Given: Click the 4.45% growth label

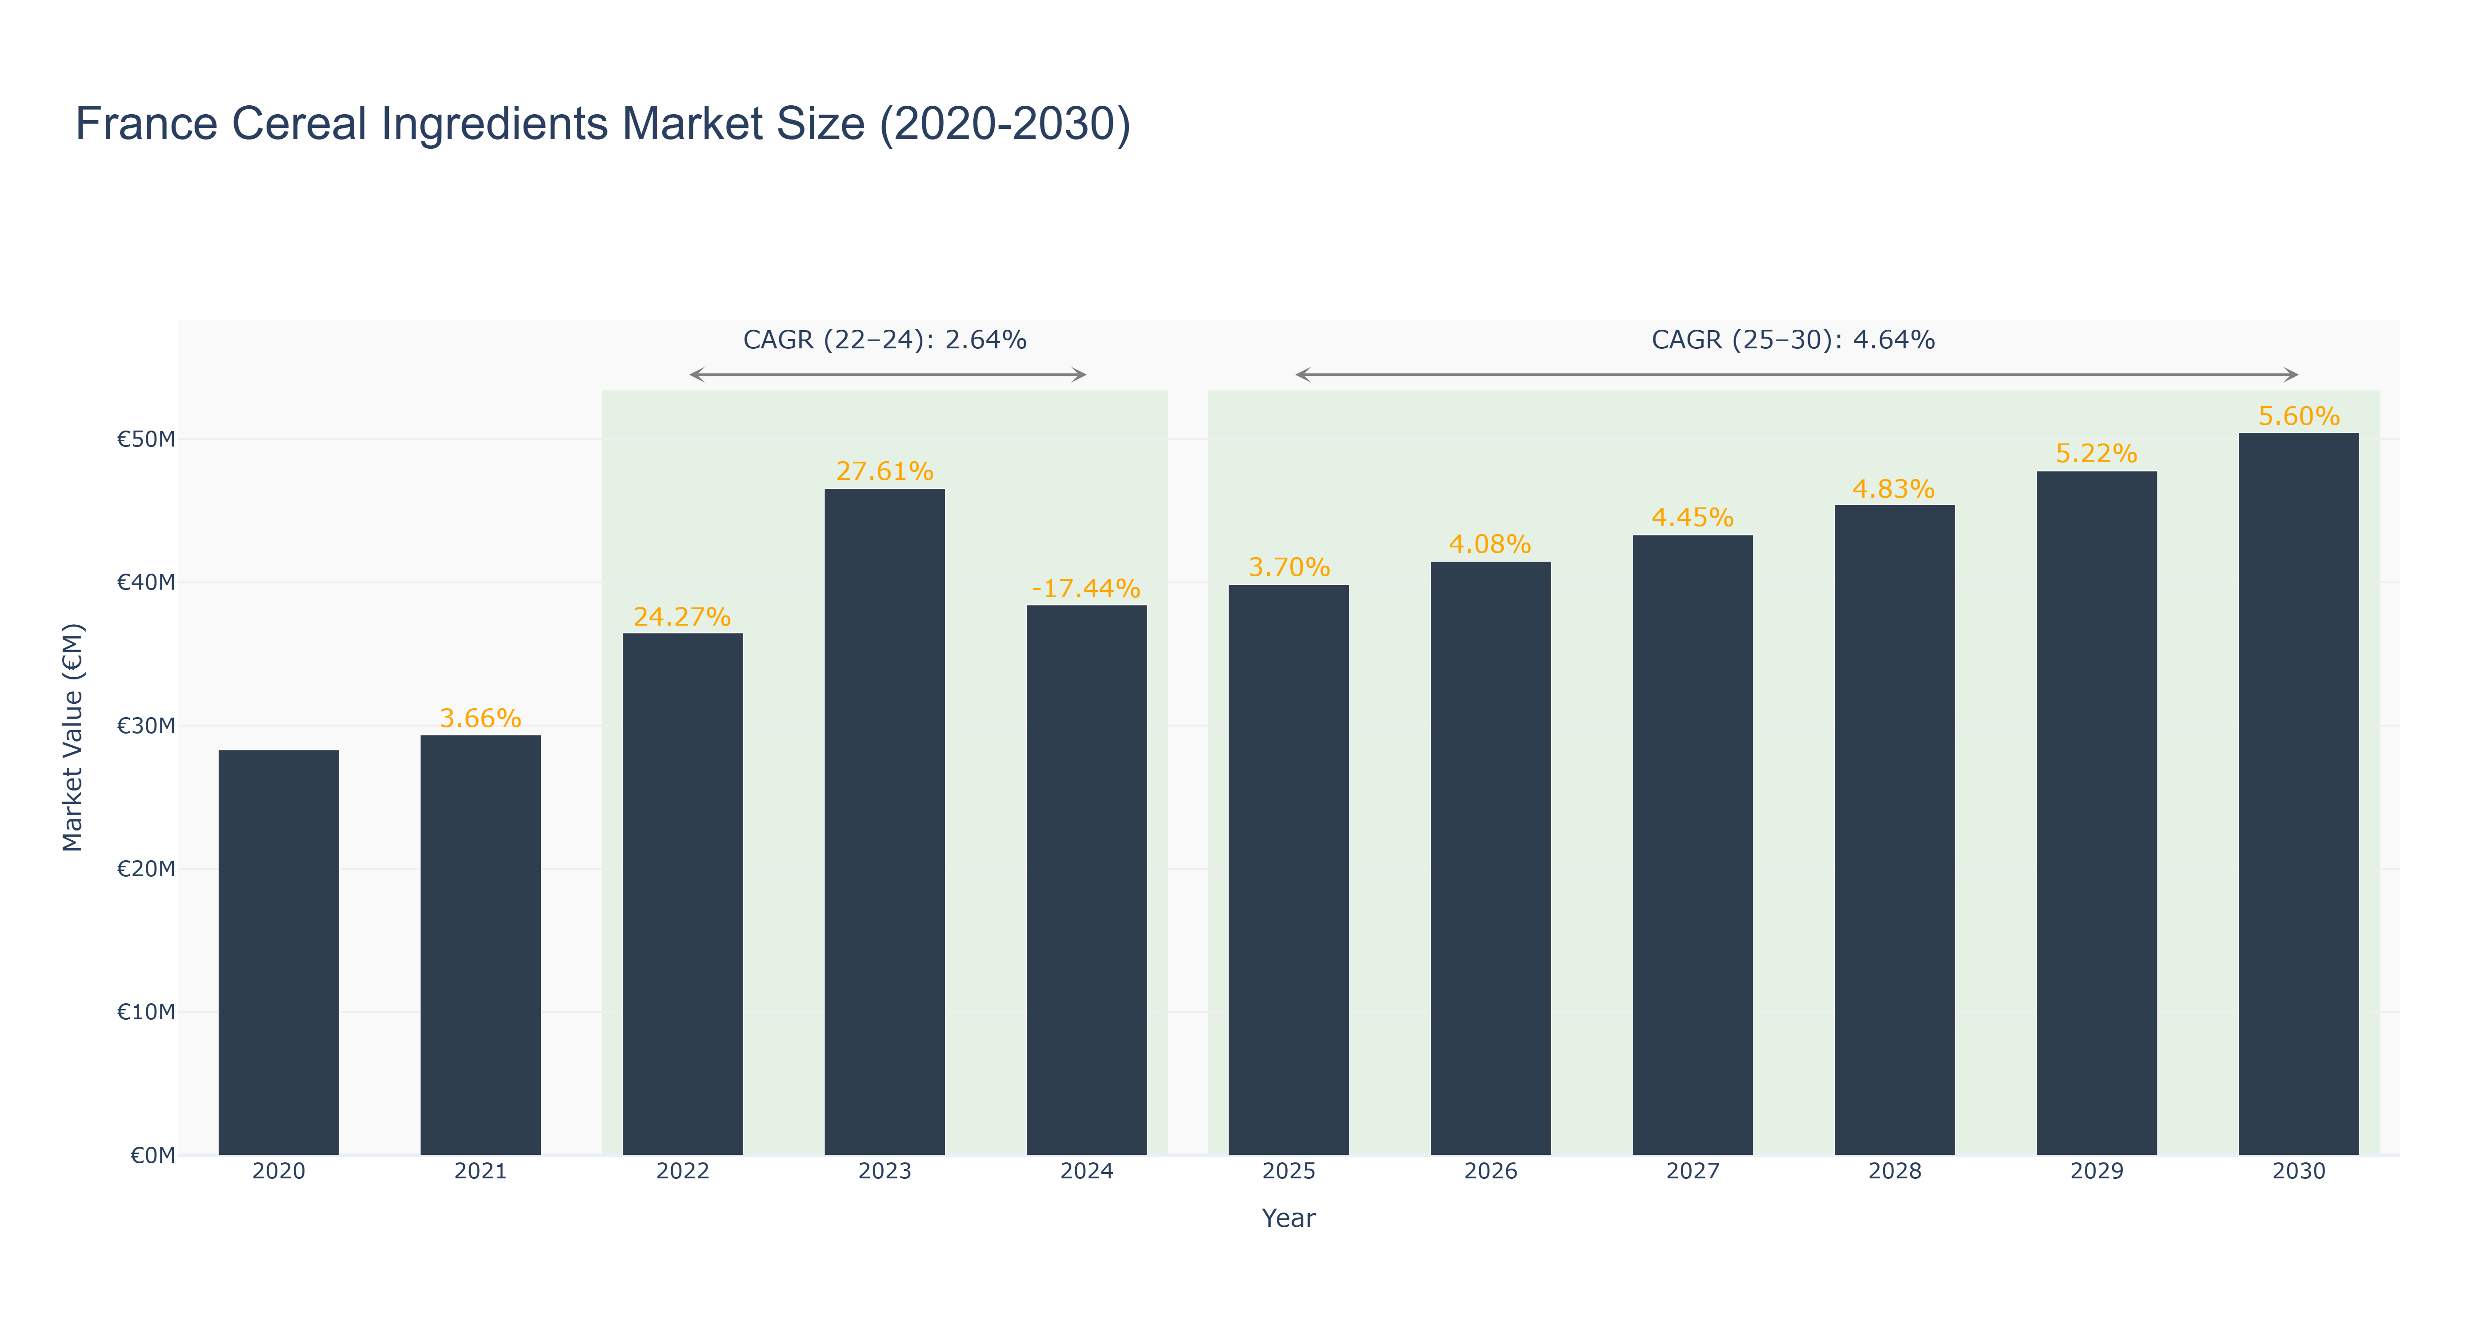Looking at the screenshot, I should [1692, 518].
